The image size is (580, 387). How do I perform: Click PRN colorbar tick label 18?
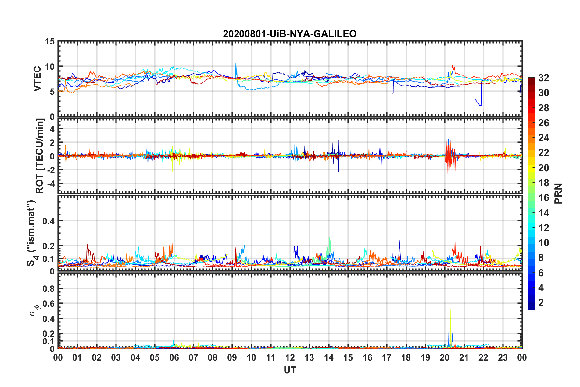click(x=544, y=183)
